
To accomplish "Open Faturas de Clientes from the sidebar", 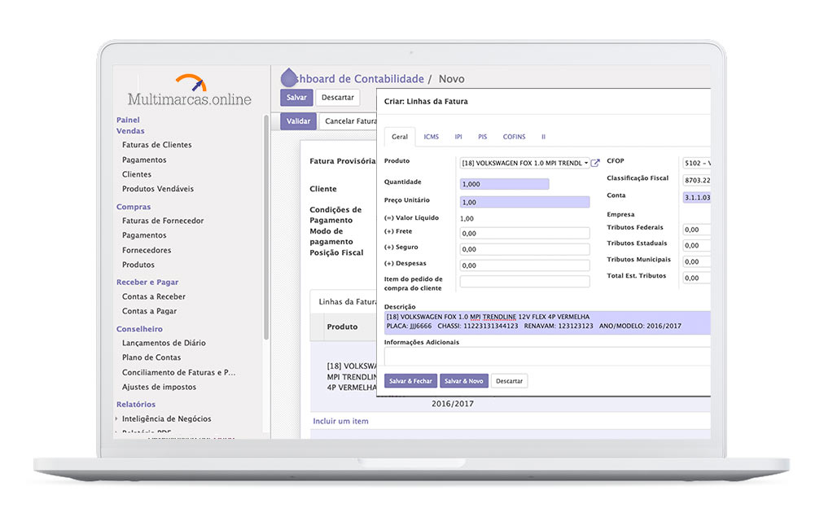I will tap(157, 144).
